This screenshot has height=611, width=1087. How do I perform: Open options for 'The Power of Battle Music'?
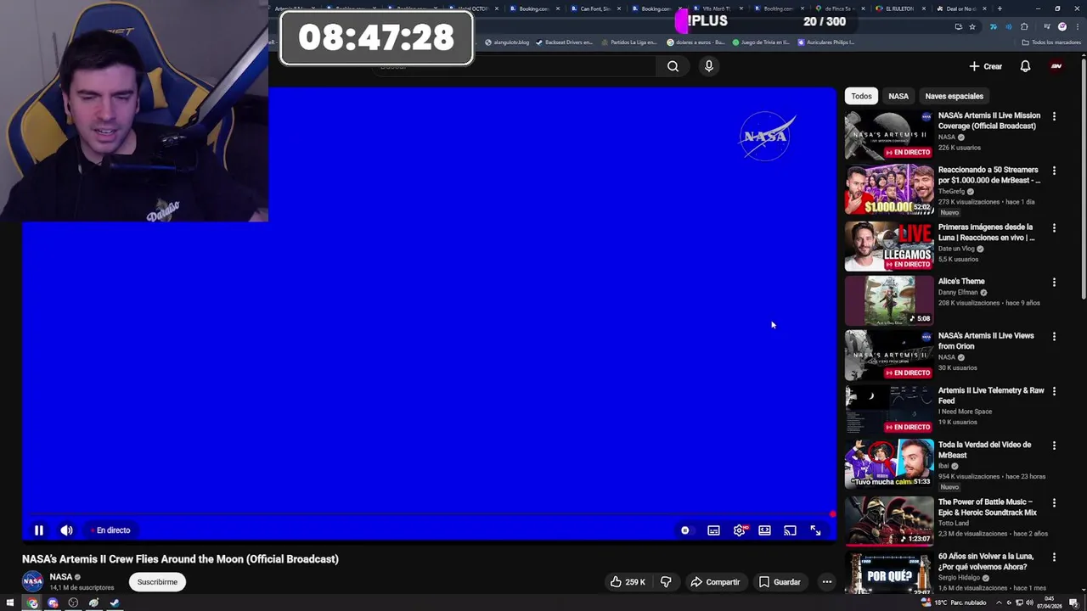click(1054, 503)
